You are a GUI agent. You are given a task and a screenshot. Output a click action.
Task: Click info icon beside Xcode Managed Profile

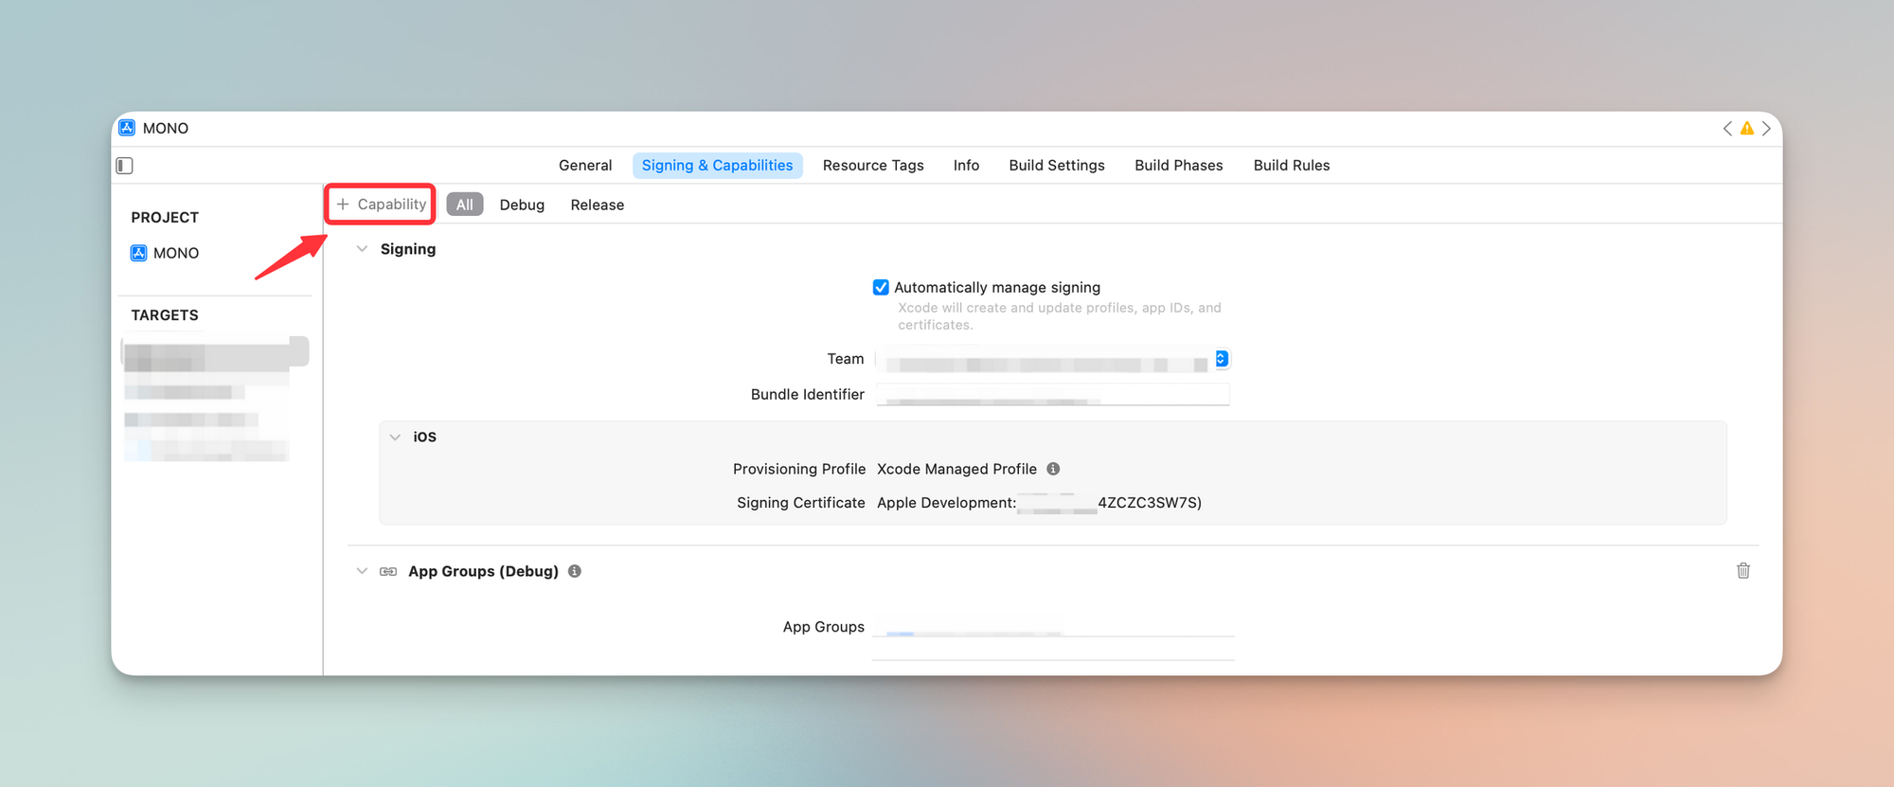(x=1053, y=469)
